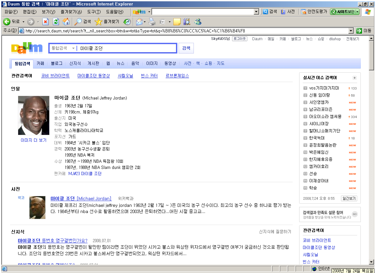
Task: Click the address bar page icon
Action: tap(21, 31)
